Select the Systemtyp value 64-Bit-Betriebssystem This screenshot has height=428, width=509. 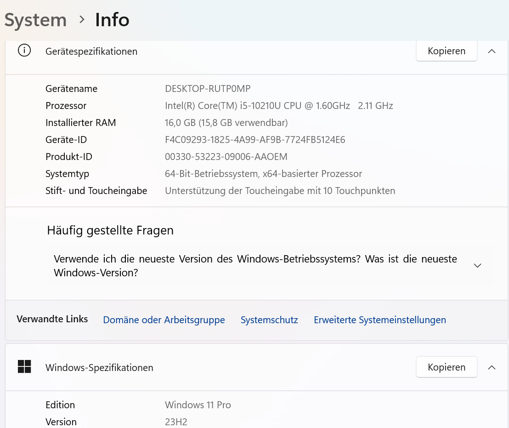pos(263,174)
